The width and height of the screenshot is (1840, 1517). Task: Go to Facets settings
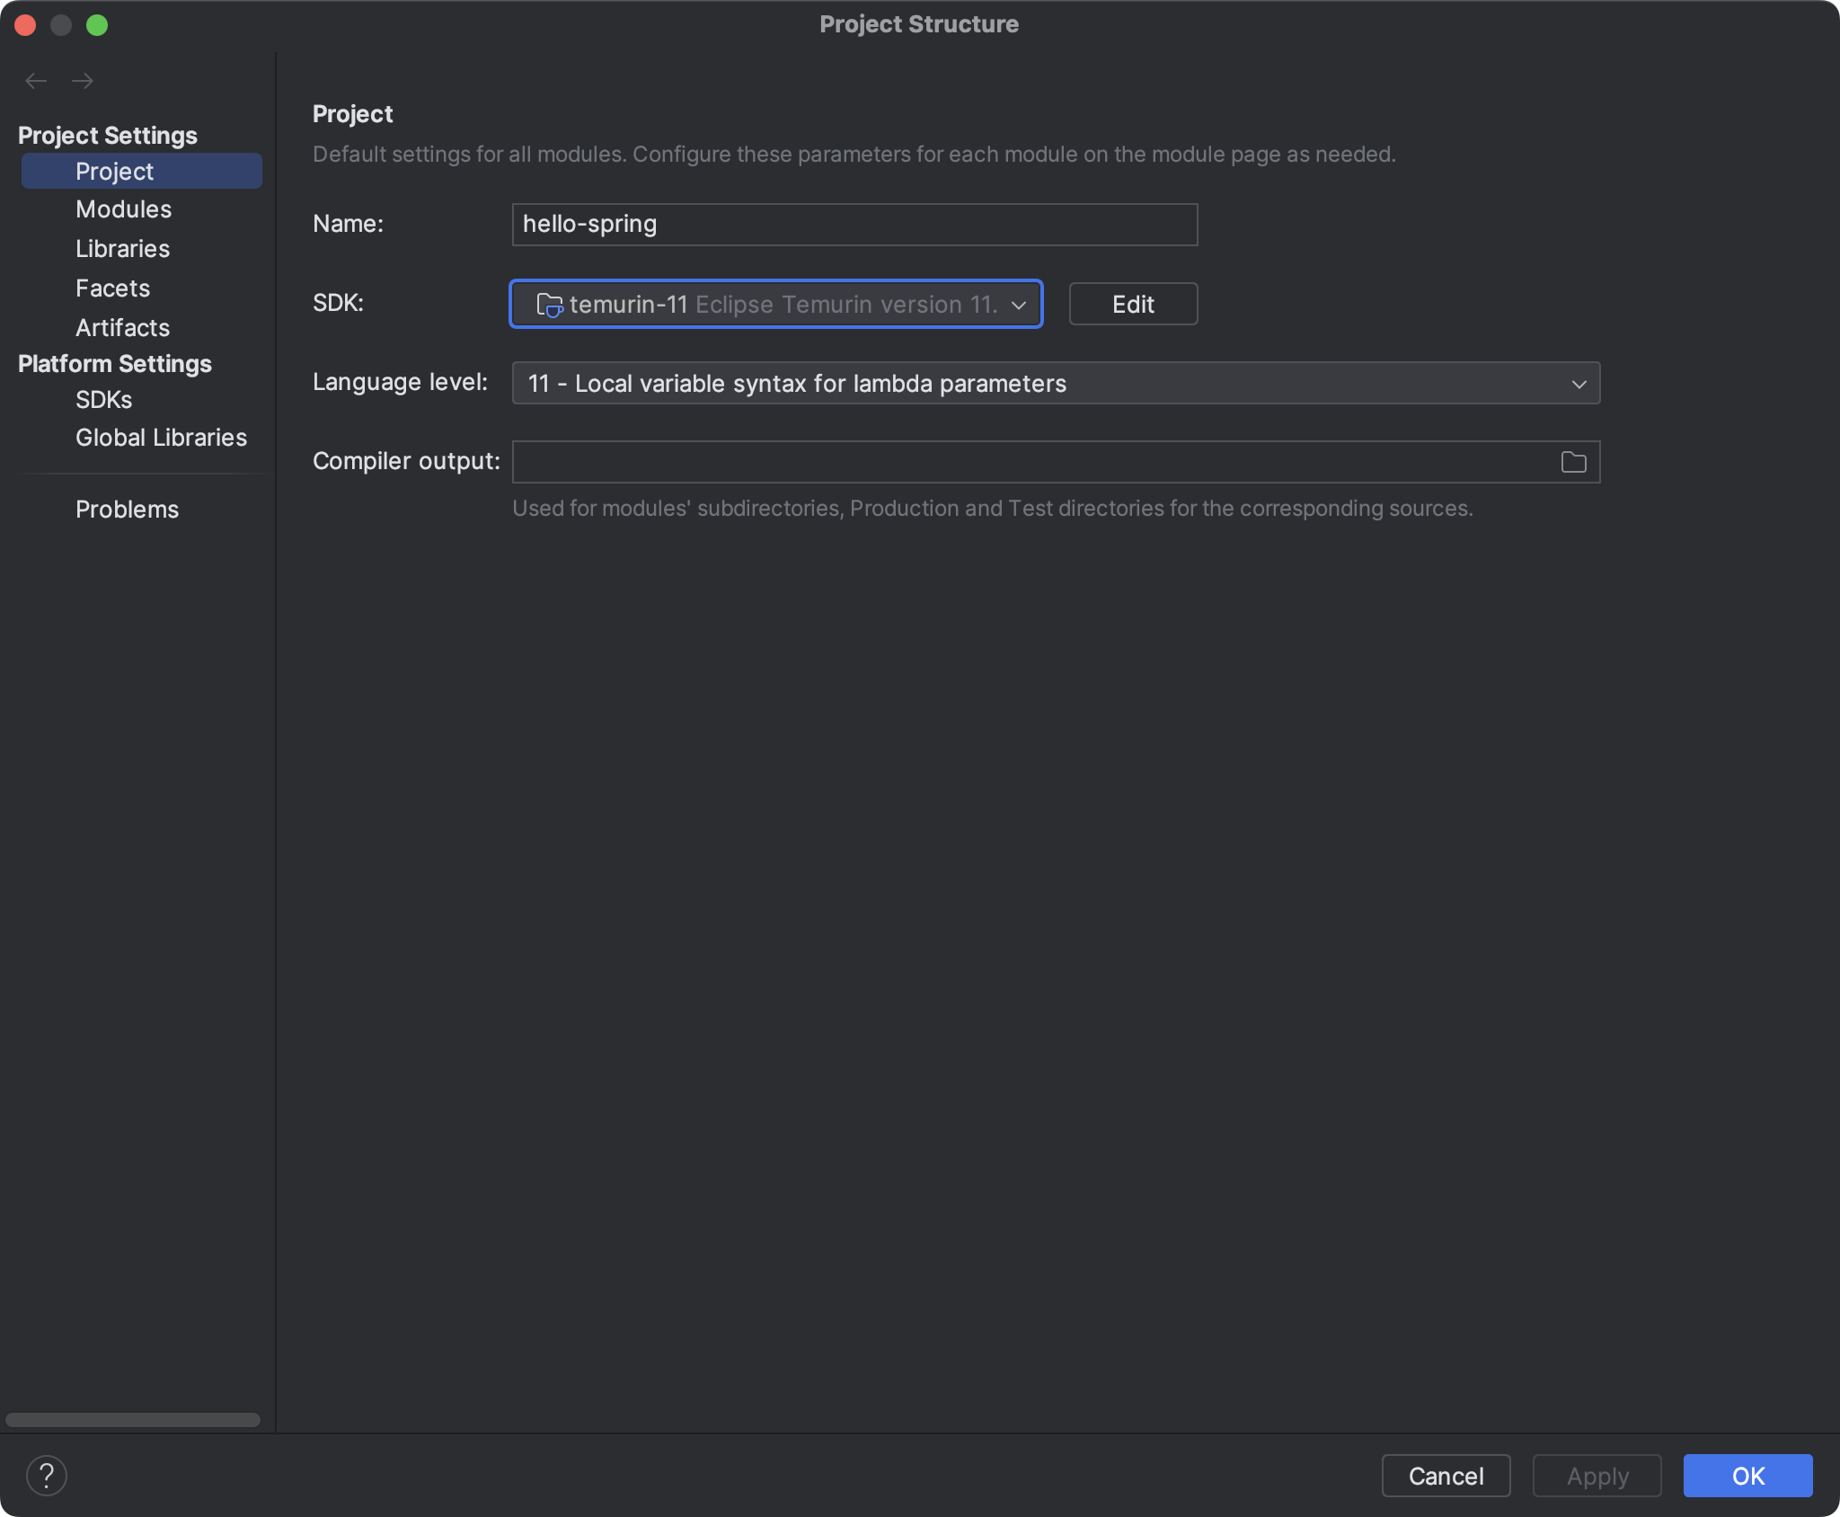click(x=112, y=288)
